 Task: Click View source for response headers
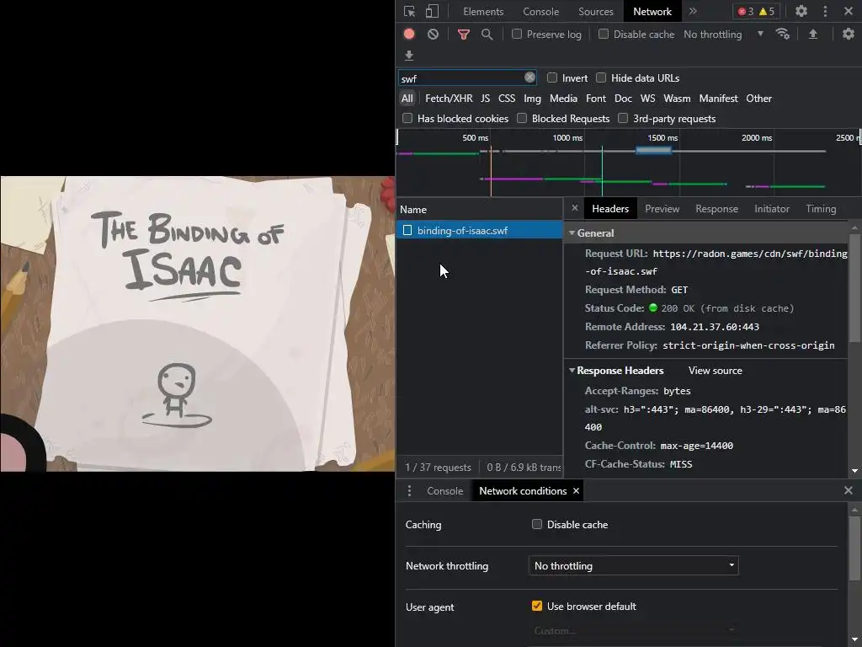click(716, 371)
